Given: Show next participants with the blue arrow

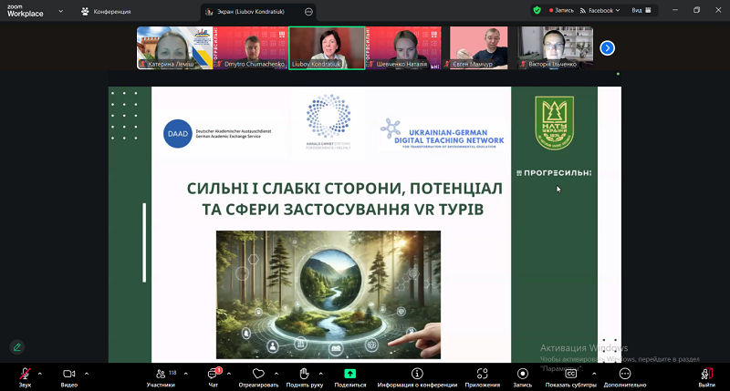Looking at the screenshot, I should tap(607, 47).
